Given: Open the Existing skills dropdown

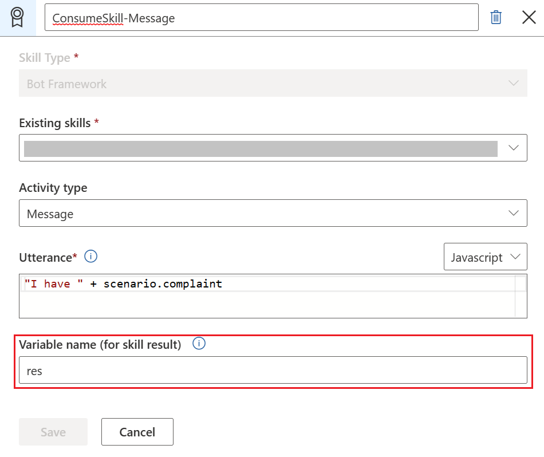Looking at the screenshot, I should point(514,147).
